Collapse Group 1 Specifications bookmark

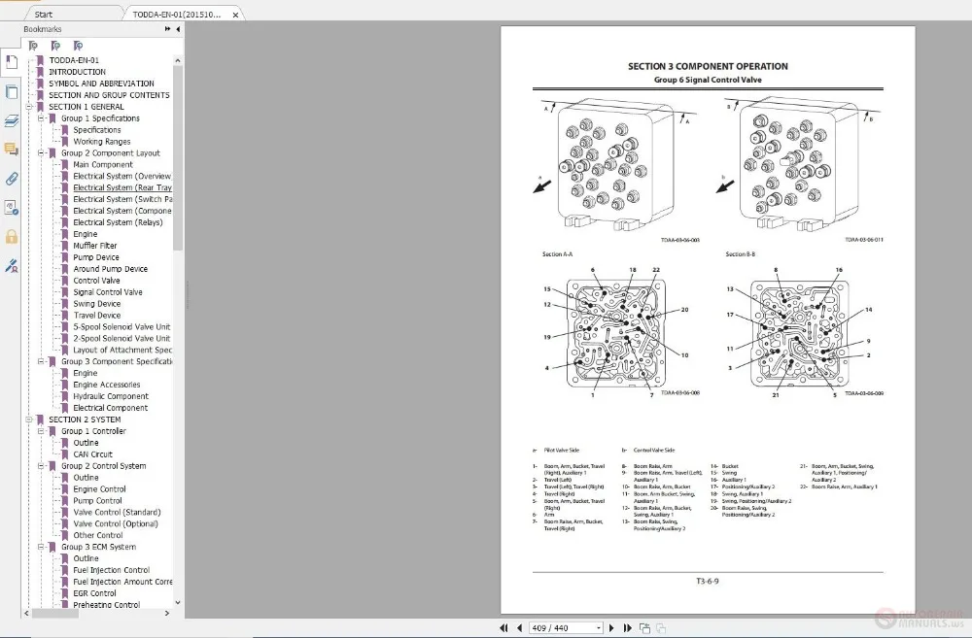[41, 118]
